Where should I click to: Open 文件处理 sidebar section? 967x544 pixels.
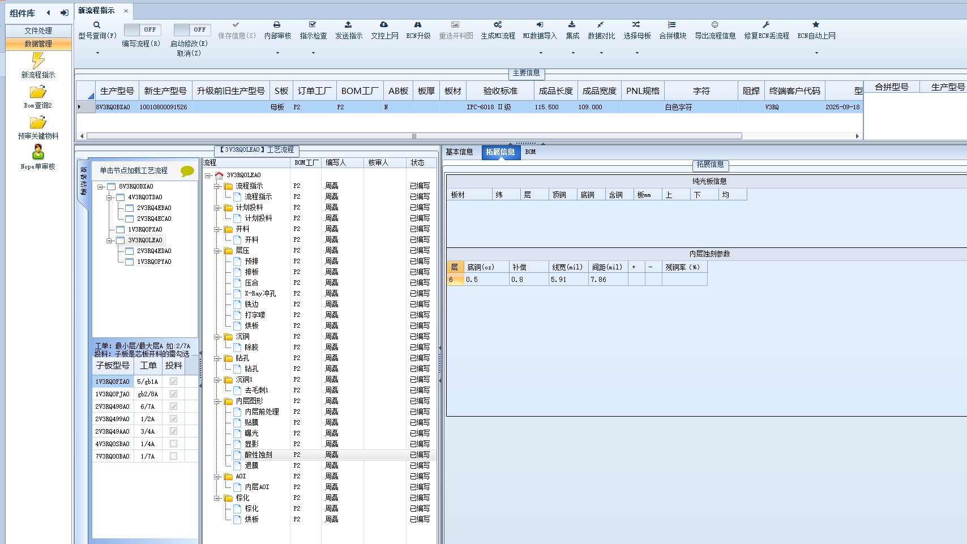[38, 31]
